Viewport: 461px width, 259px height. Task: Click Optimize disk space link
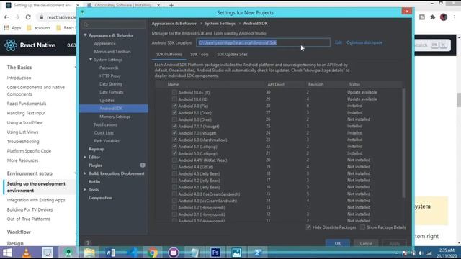(x=364, y=42)
